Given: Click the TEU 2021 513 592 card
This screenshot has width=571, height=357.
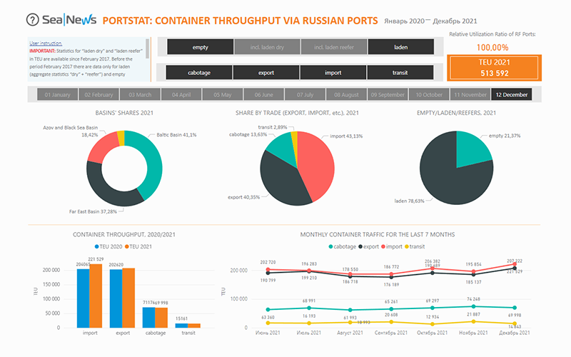Looking at the screenshot, I should click(494, 68).
